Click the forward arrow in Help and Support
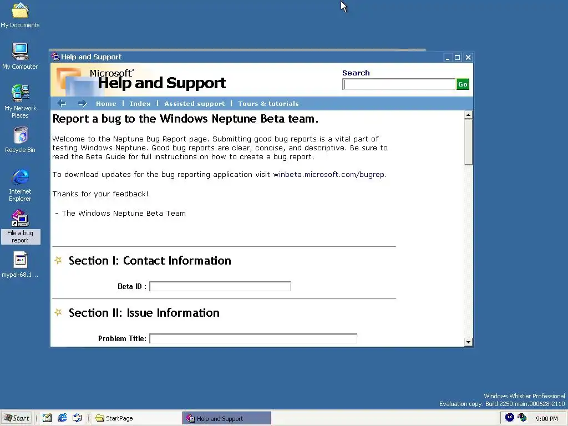The image size is (568, 426). pyautogui.click(x=82, y=104)
